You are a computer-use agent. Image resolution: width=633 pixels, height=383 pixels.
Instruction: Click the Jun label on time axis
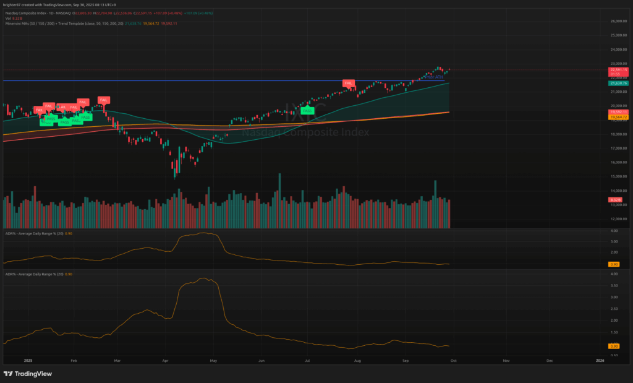point(261,360)
